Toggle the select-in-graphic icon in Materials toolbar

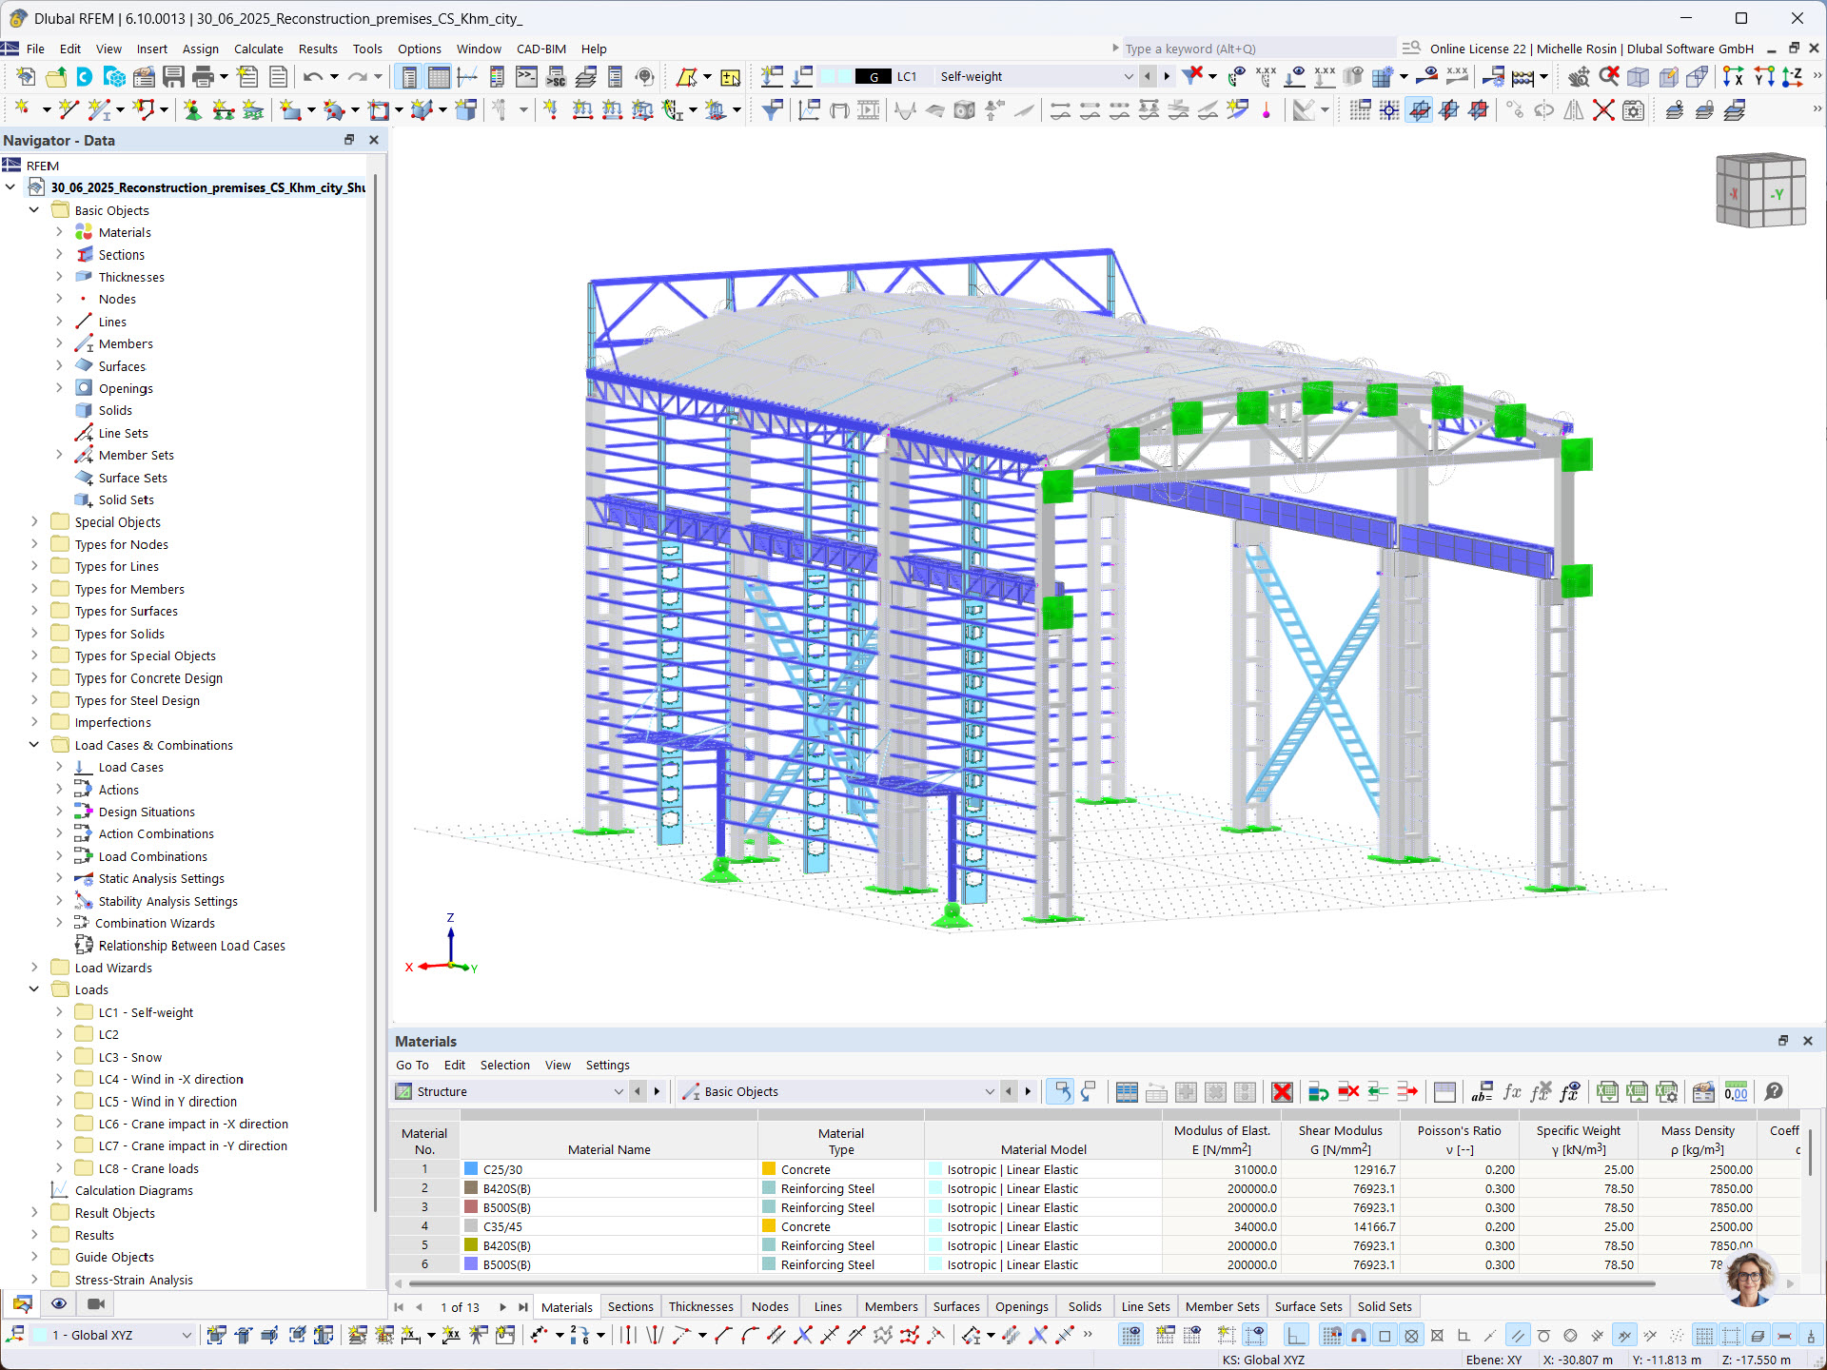[1059, 1091]
